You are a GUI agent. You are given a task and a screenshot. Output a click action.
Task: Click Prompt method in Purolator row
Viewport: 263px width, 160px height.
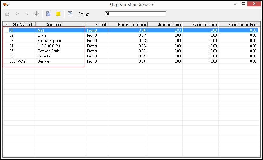coord(97,56)
